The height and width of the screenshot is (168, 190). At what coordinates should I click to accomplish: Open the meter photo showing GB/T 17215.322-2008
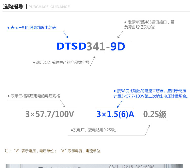coord(98,166)
